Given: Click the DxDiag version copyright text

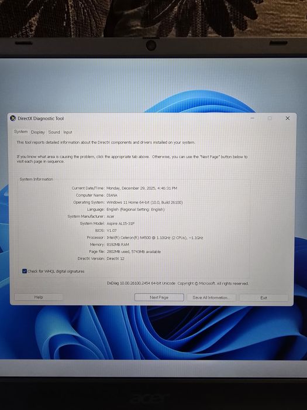Looking at the screenshot, I should pos(178,283).
